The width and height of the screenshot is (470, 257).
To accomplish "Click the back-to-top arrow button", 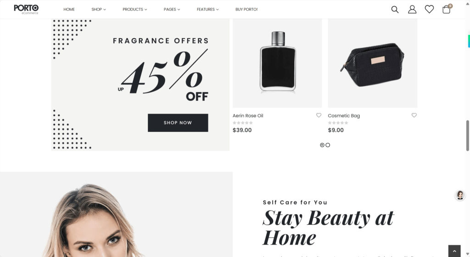I will click(454, 251).
